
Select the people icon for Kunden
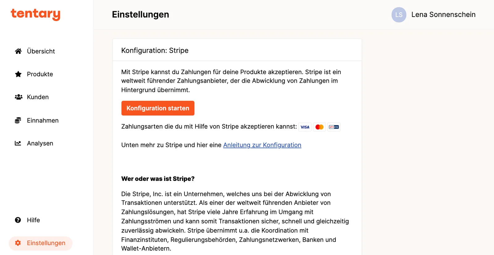click(x=19, y=97)
